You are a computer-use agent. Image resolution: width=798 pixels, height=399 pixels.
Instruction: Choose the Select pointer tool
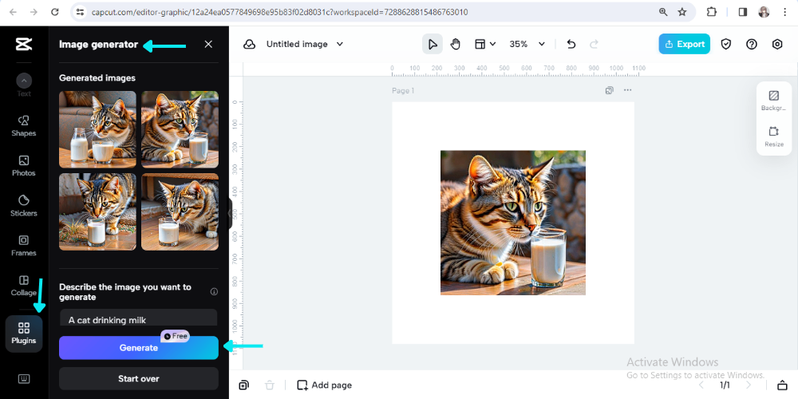433,44
